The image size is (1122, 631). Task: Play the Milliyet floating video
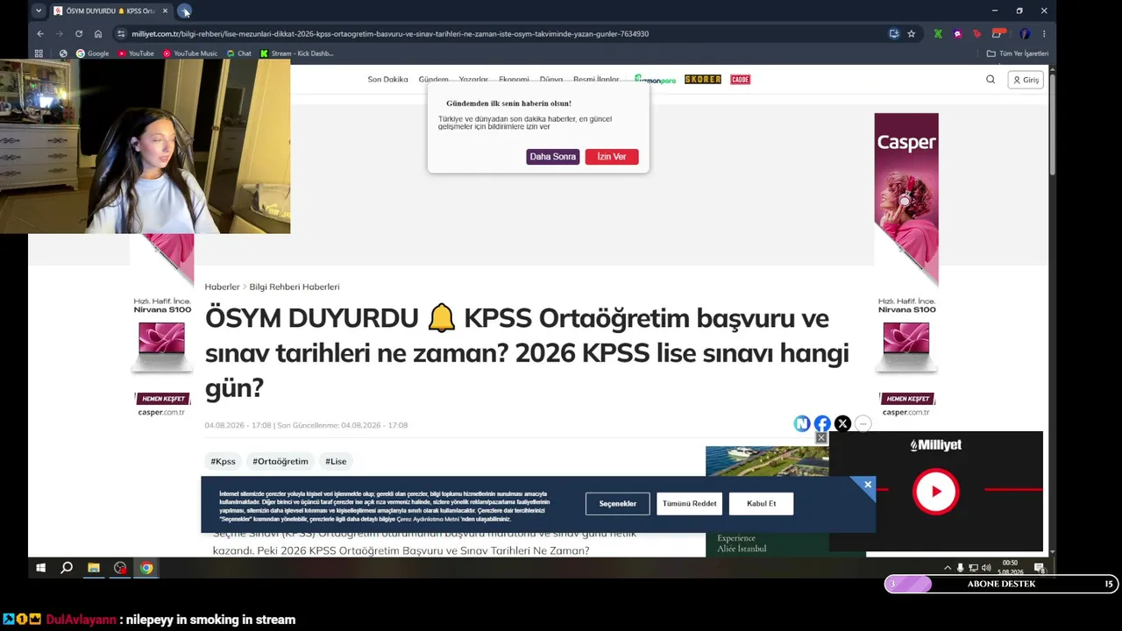tap(935, 491)
